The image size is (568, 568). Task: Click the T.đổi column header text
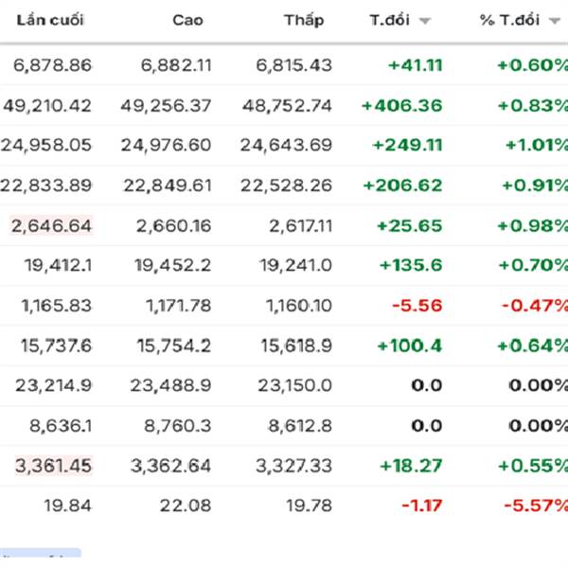(x=389, y=21)
